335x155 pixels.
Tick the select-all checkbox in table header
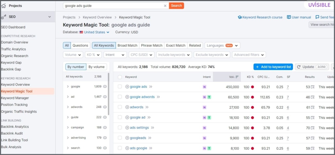120,77
